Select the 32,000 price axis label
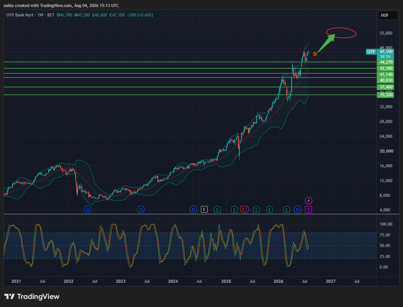The height and width of the screenshot is (307, 403). point(386,107)
